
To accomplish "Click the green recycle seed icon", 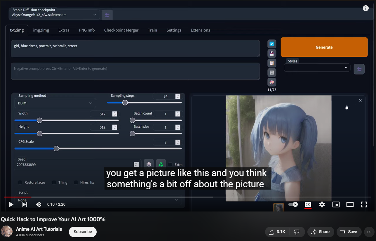I will pyautogui.click(x=161, y=164).
